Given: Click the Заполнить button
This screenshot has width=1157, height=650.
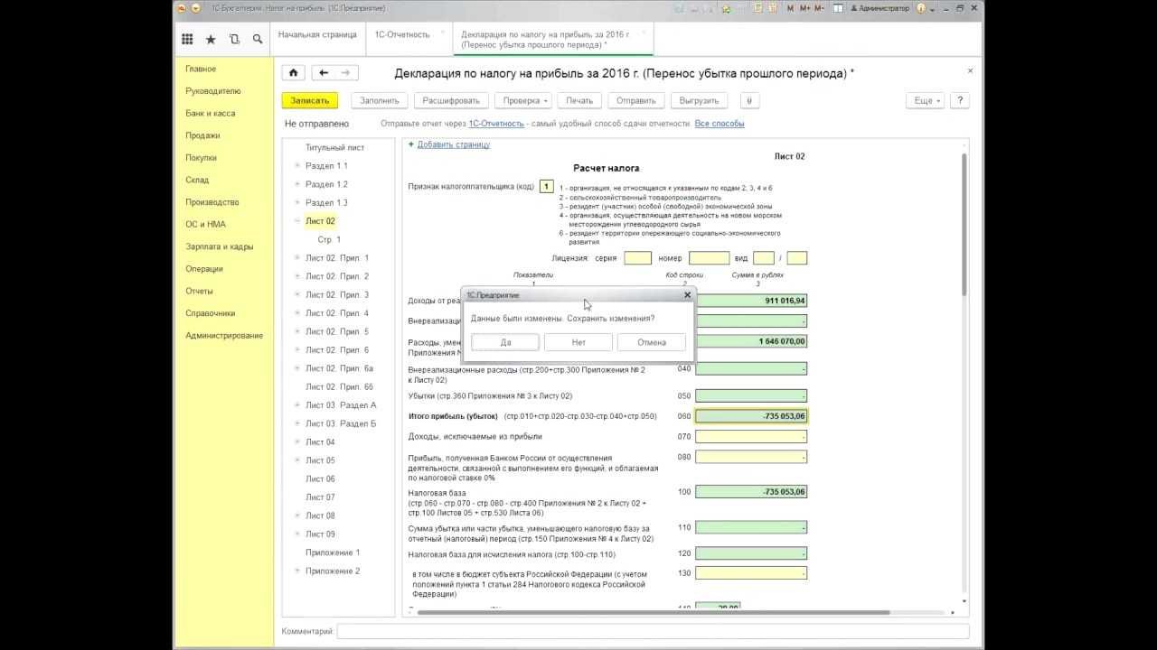Looking at the screenshot, I should 380,100.
